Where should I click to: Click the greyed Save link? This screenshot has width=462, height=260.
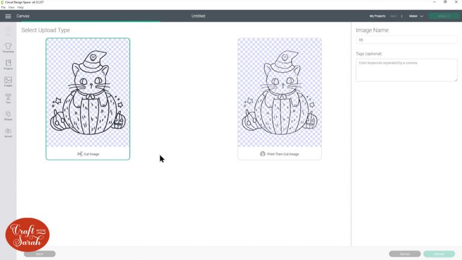[393, 16]
